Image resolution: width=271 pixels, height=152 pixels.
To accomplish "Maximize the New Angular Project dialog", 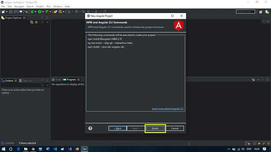I will coord(172,16).
